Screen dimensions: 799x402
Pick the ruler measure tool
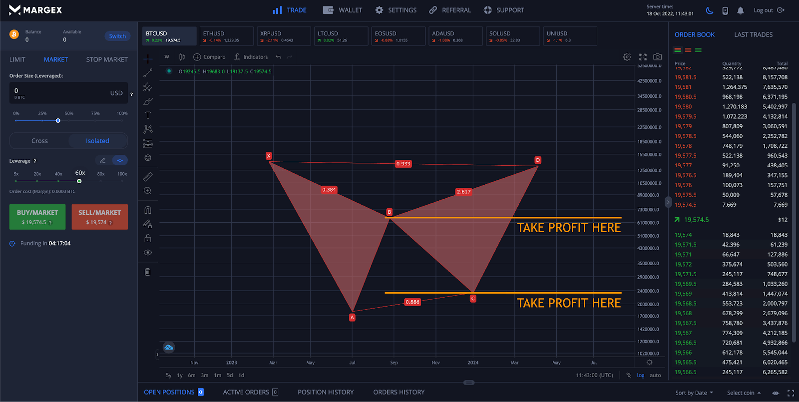coord(148,177)
